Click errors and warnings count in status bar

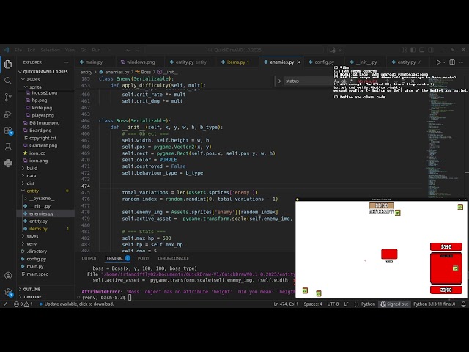pyautogui.click(x=23, y=304)
